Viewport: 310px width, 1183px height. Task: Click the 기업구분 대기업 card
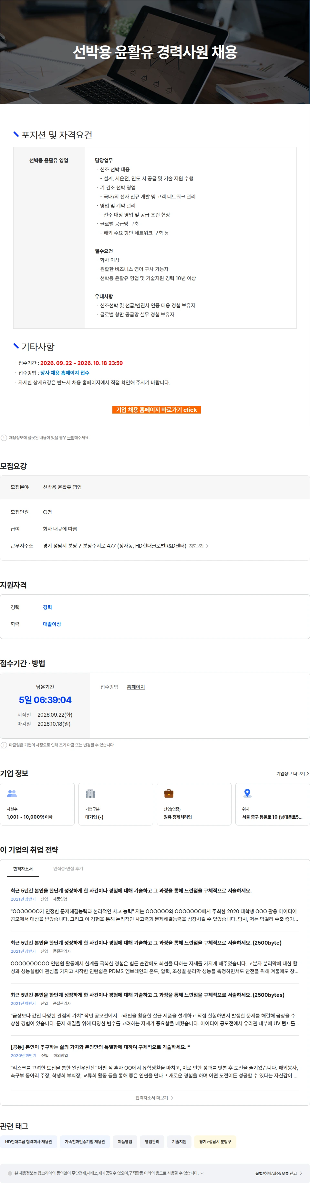[x=116, y=804]
